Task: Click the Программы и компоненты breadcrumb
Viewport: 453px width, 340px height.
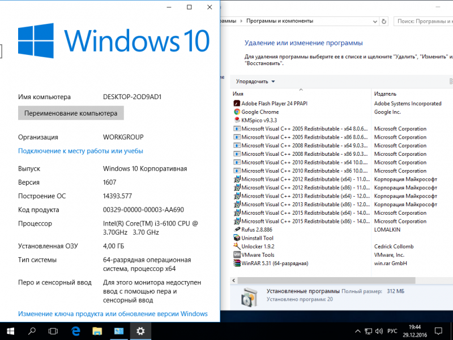Action: tap(280, 21)
